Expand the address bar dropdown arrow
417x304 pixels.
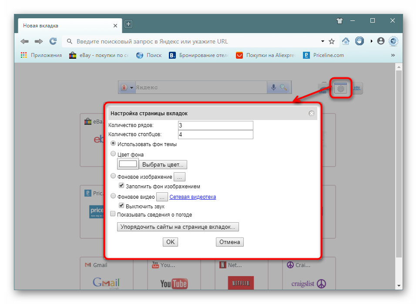pyautogui.click(x=323, y=41)
